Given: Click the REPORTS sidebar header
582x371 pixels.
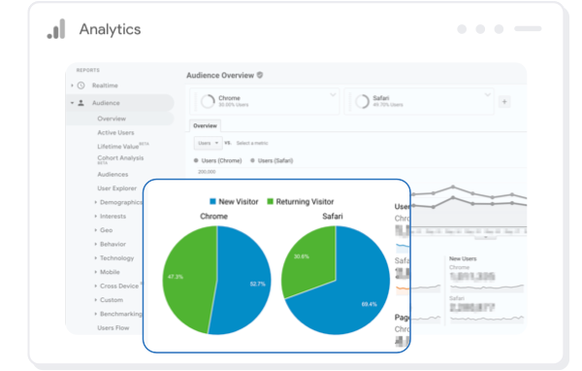Looking at the screenshot, I should (x=88, y=70).
